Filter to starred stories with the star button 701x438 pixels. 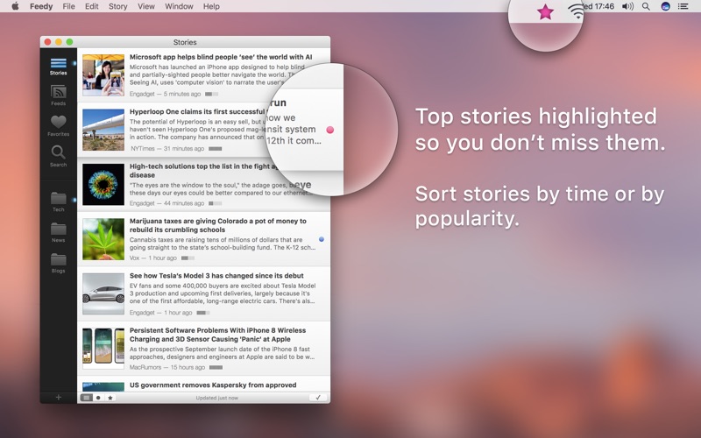110,398
